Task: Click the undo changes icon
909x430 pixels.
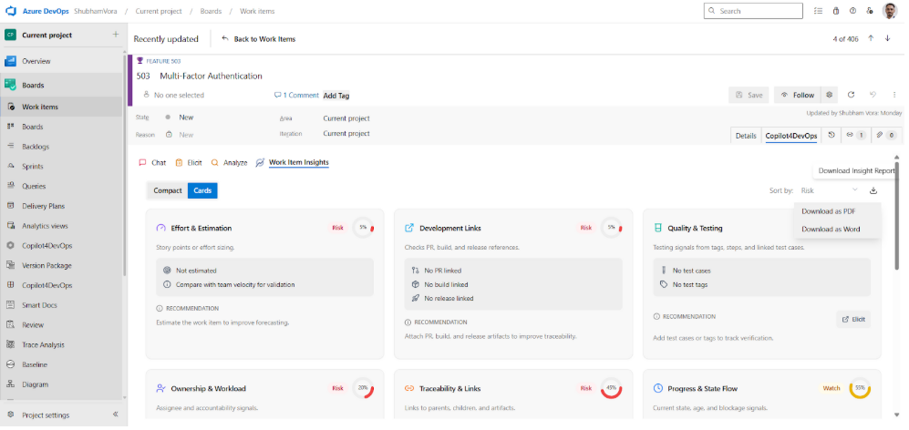Action: click(873, 95)
